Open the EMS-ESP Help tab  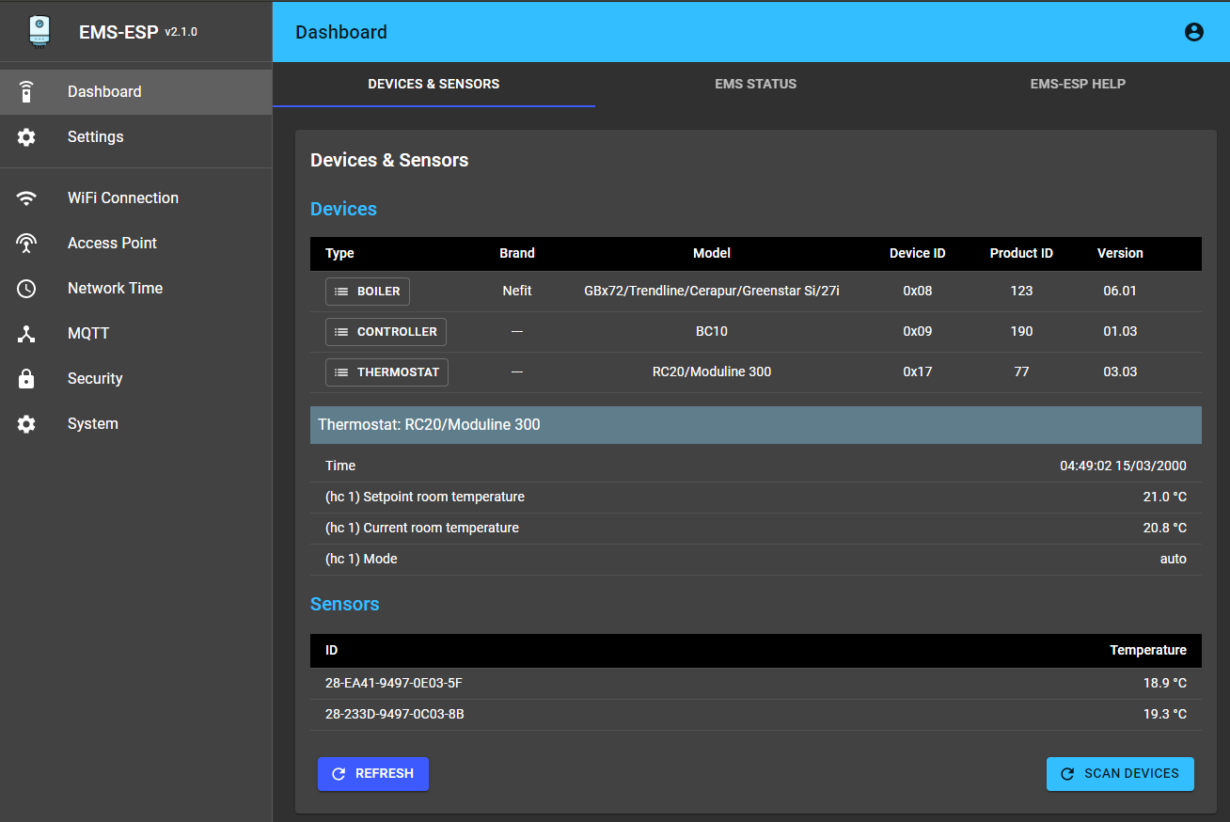(1077, 84)
